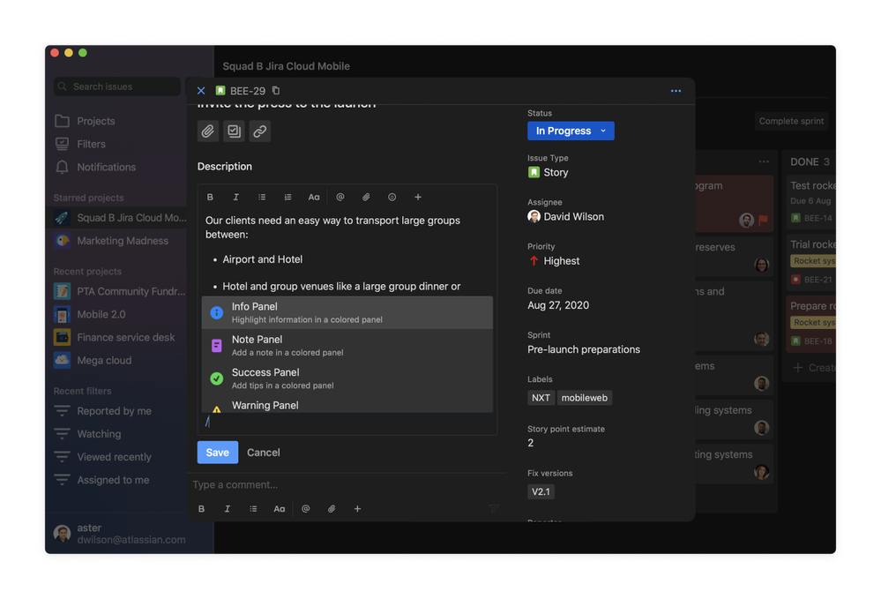Open the BEE-14 card in Done column
Image resolution: width=881 pixels, height=599 pixels.
[812, 200]
